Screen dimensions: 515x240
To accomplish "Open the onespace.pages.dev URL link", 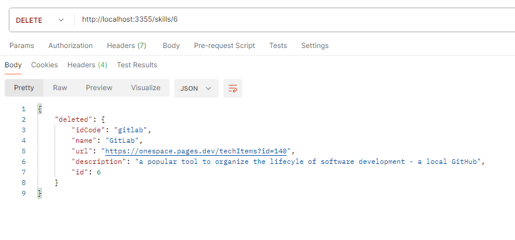I will coord(196,150).
